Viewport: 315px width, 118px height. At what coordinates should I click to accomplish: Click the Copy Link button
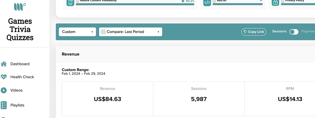point(254,32)
